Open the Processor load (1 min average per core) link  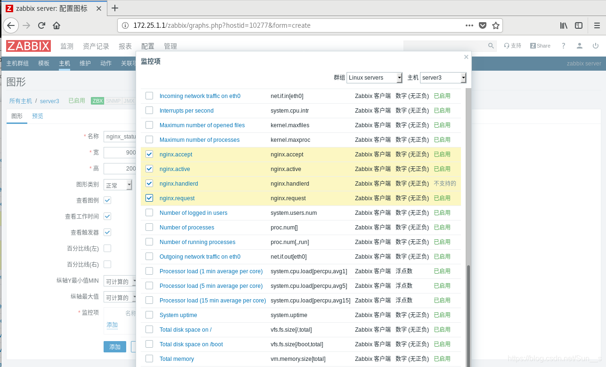tap(211, 271)
